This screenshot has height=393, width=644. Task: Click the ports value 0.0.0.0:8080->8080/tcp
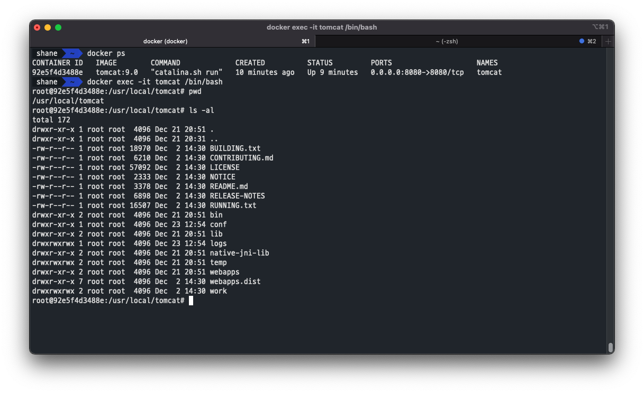pos(417,72)
